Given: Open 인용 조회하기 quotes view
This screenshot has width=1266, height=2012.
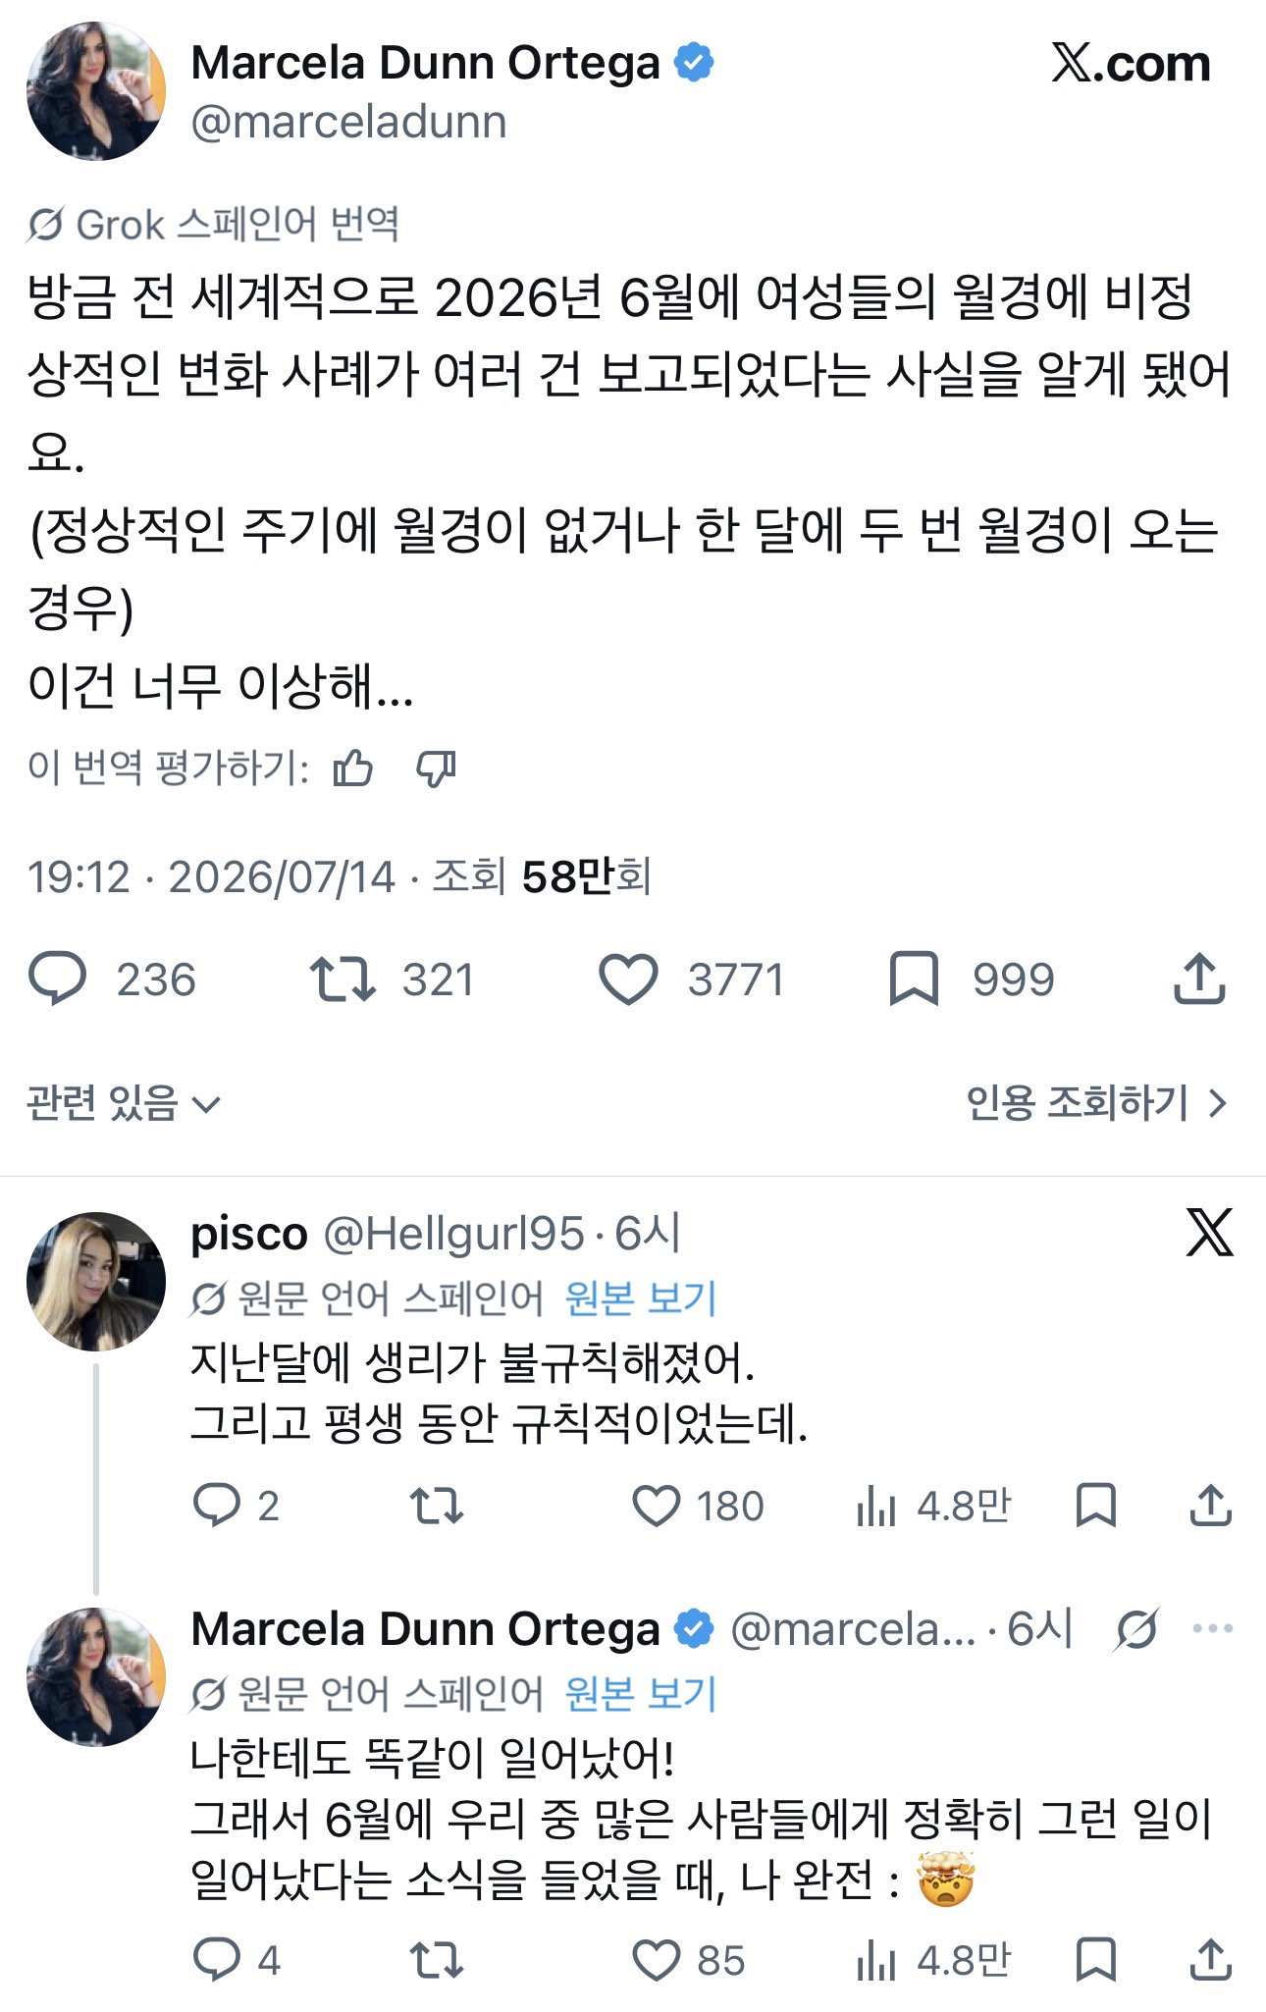Looking at the screenshot, I should (x=1096, y=1103).
